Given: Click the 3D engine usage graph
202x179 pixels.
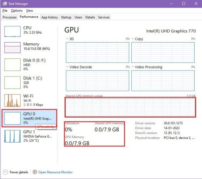Looking at the screenshot, I should pyautogui.click(x=97, y=52).
